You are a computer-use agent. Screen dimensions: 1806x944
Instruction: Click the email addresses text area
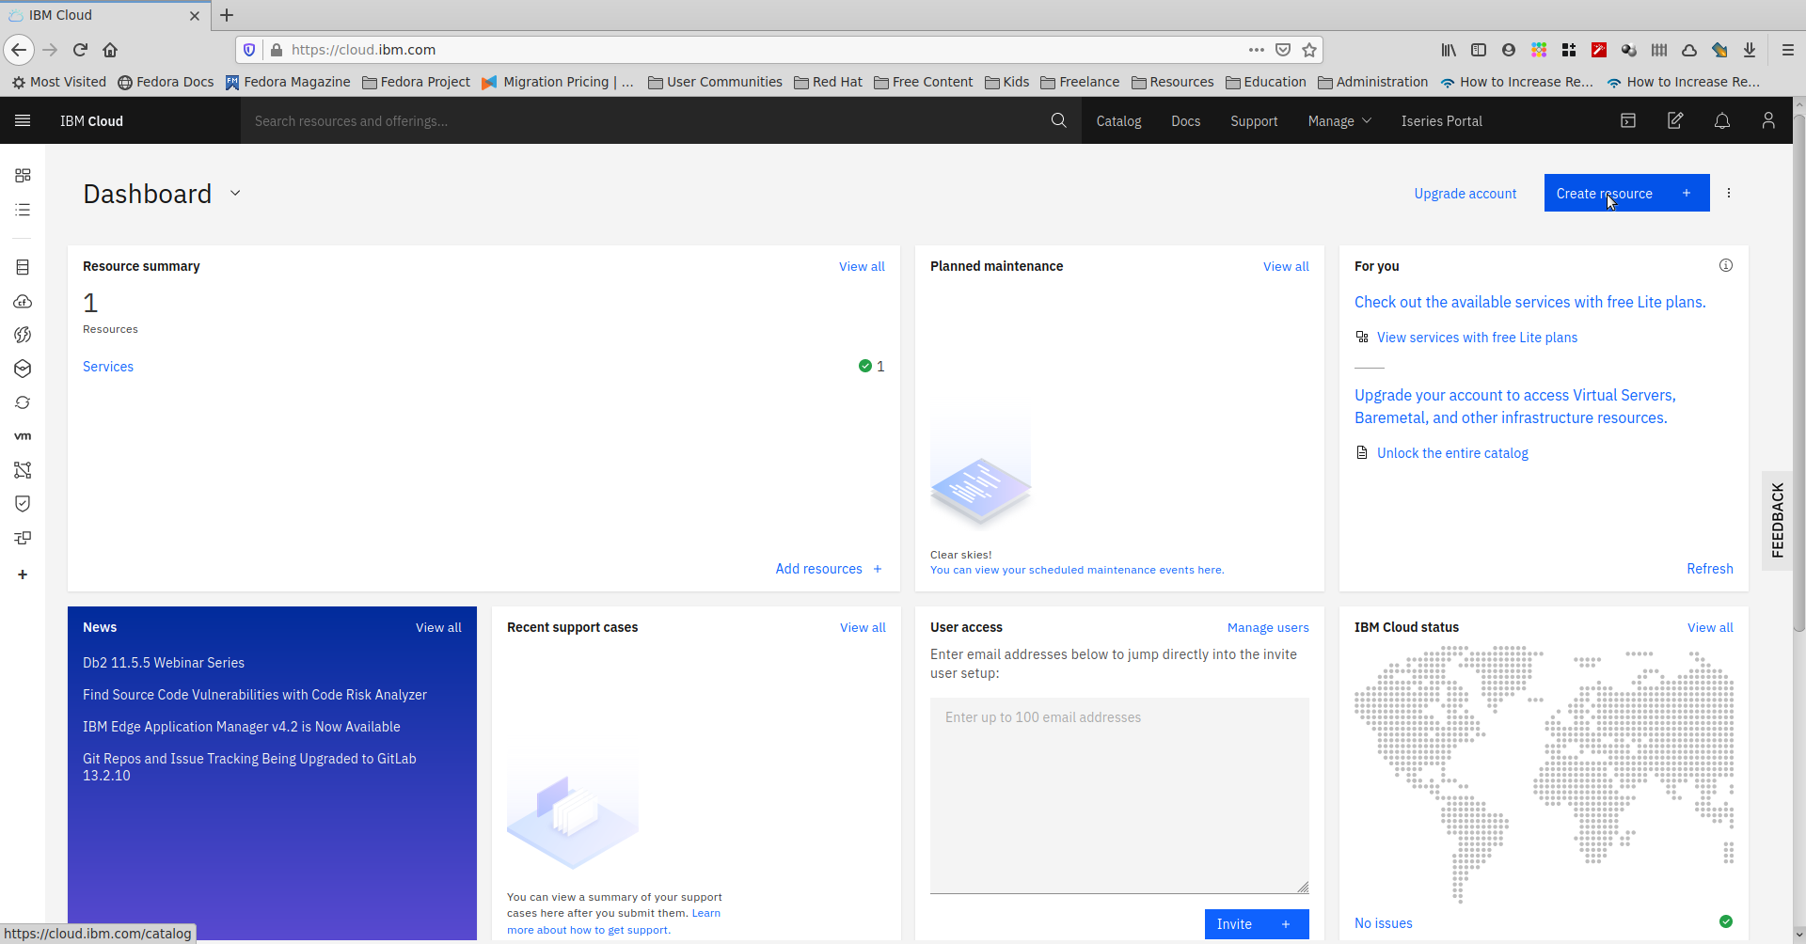click(x=1119, y=795)
